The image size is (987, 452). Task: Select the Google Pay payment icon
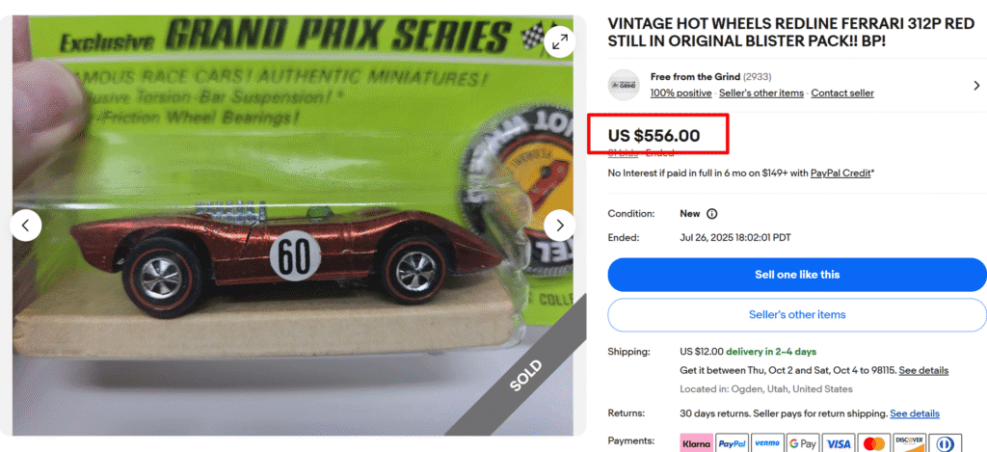coord(803,443)
